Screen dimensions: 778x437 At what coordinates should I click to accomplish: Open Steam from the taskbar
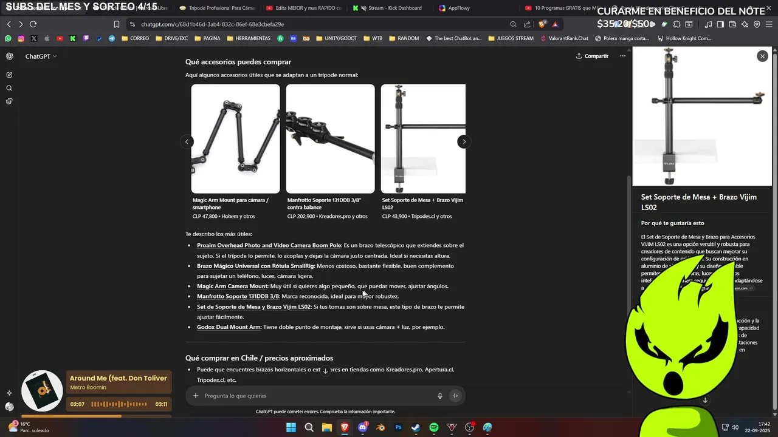click(x=416, y=427)
